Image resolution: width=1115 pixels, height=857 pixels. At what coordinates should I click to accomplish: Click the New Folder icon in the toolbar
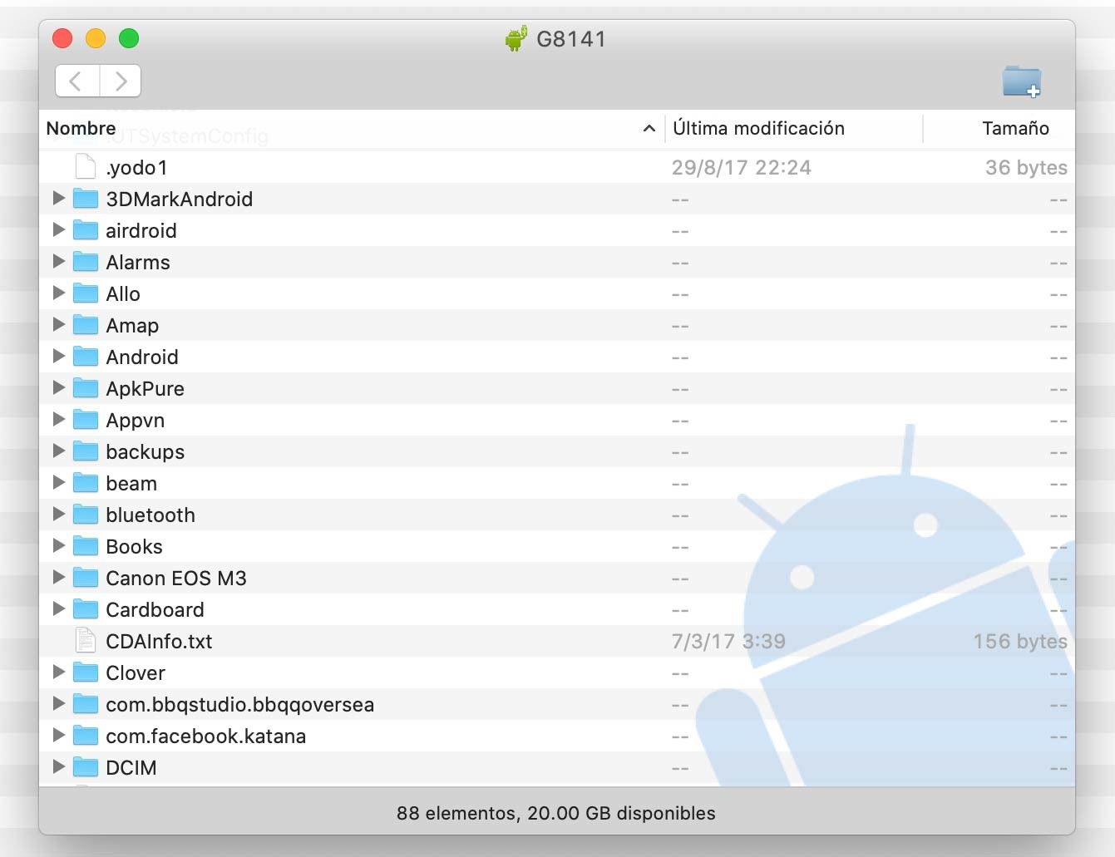tap(1021, 82)
